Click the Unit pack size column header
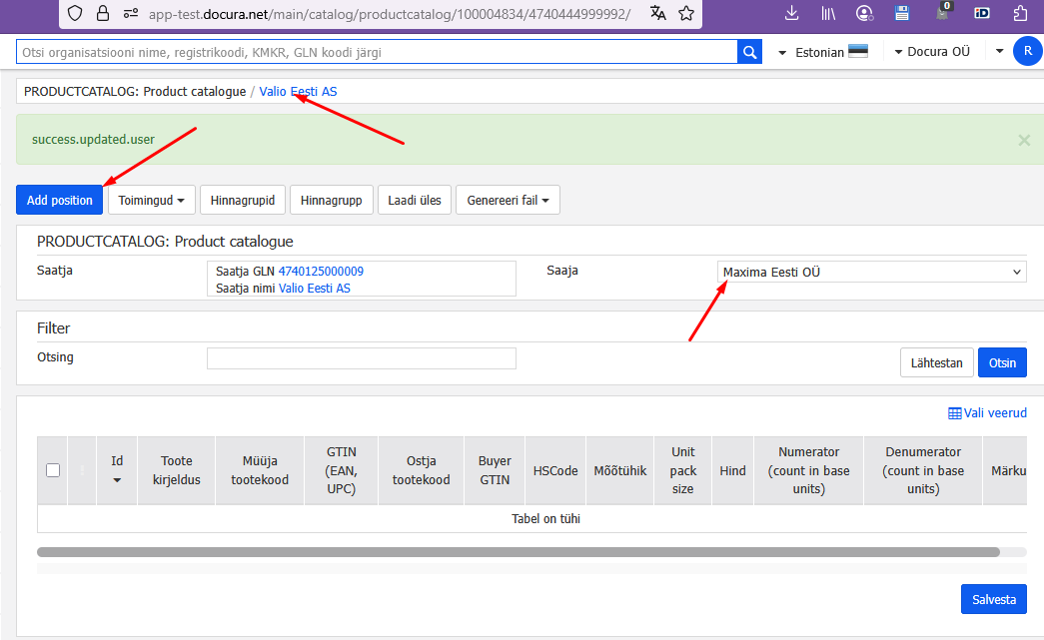This screenshot has height=640, width=1044. (x=683, y=470)
